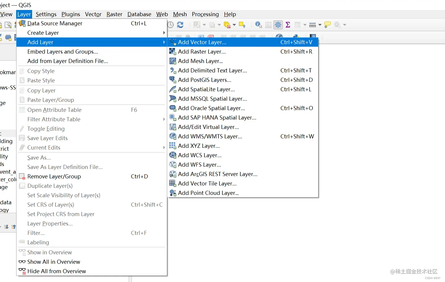The image size is (445, 282).
Task: Open the Help menu
Action: click(x=230, y=14)
